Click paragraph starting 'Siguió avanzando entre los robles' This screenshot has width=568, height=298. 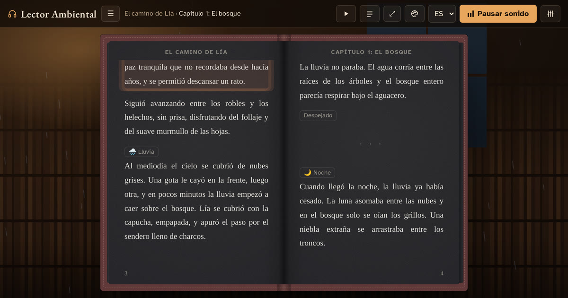pyautogui.click(x=196, y=117)
